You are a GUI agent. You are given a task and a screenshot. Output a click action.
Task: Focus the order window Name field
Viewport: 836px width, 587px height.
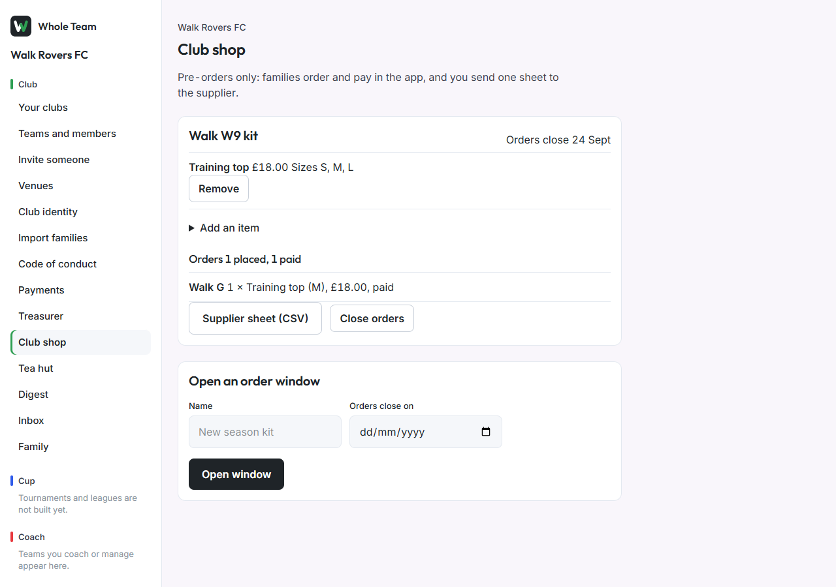pyautogui.click(x=265, y=432)
